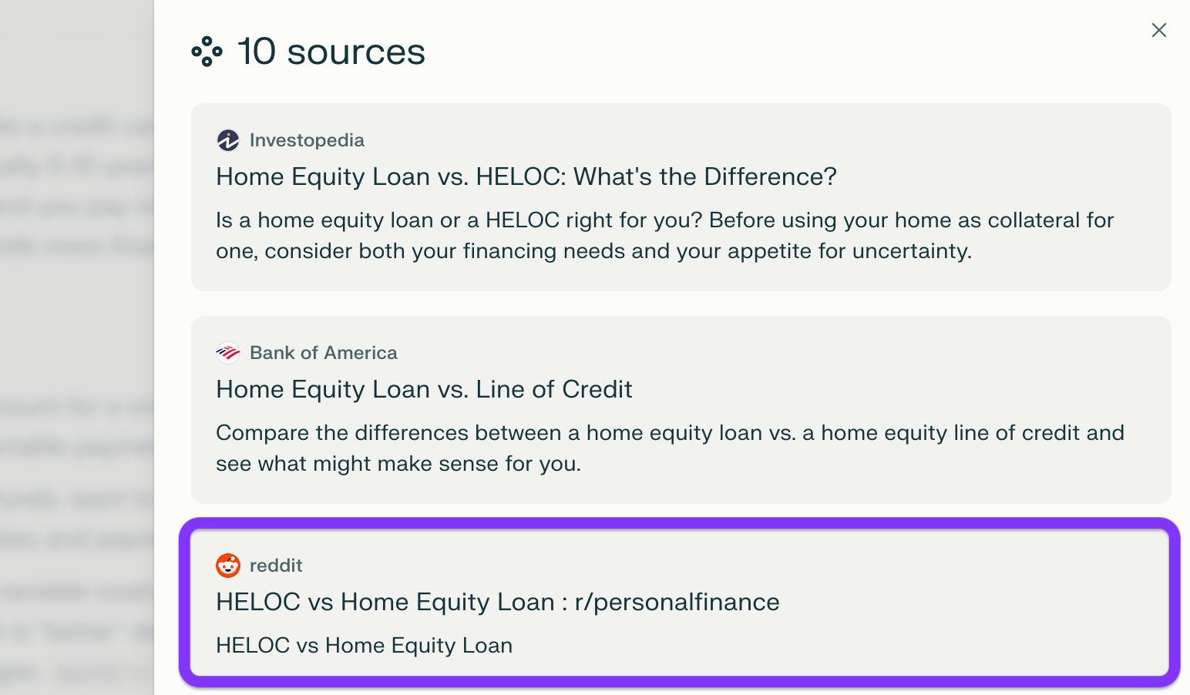The height and width of the screenshot is (695, 1190).
Task: Open "Home Equity Loan vs. HELOC" article title
Action: tap(526, 176)
